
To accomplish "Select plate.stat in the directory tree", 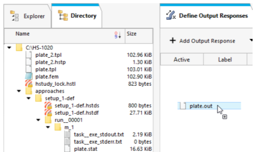I will 86,149.
